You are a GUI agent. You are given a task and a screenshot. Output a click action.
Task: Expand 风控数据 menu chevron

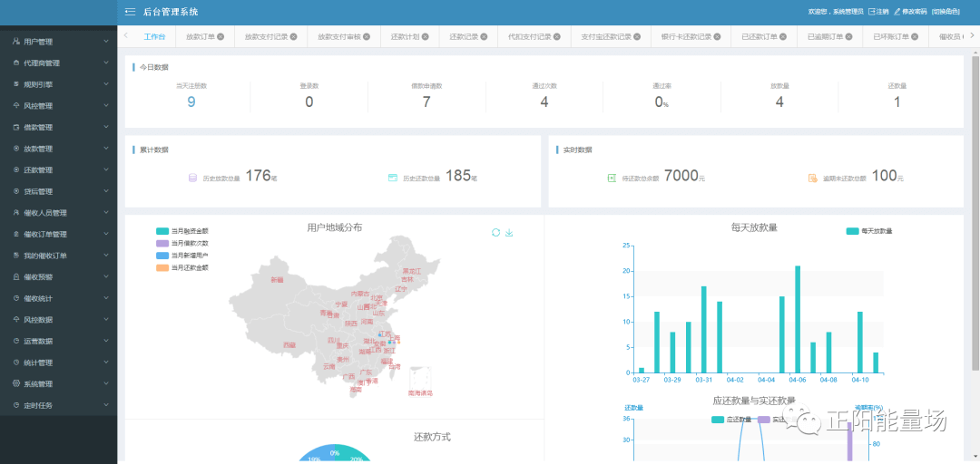coord(106,320)
